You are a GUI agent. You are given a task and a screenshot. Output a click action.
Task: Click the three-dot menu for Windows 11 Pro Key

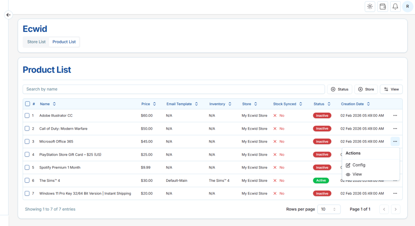[395, 194]
